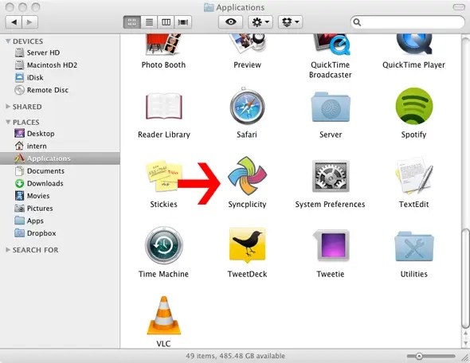The image size is (470, 363).
Task: Select Remote Disc in the sidebar
Action: [x=60, y=90]
